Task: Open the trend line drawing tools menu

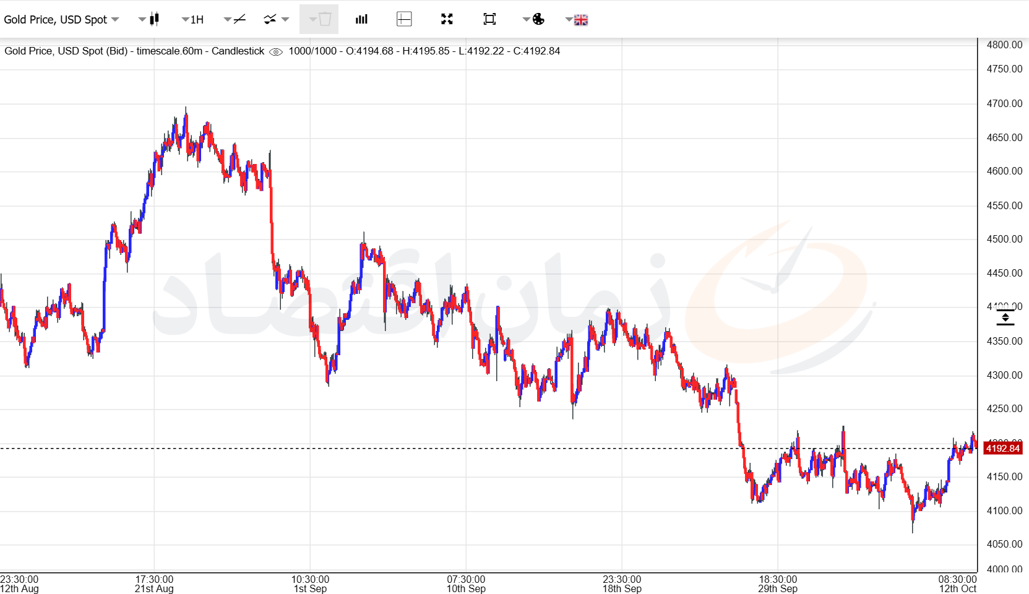Action: [235, 20]
